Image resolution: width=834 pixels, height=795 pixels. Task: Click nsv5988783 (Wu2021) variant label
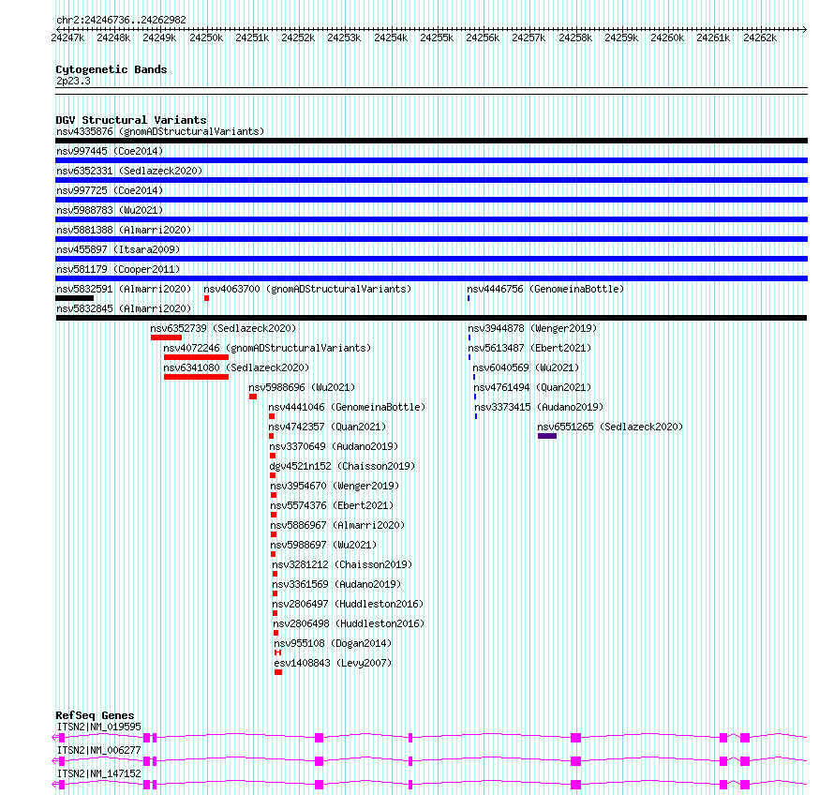point(110,210)
